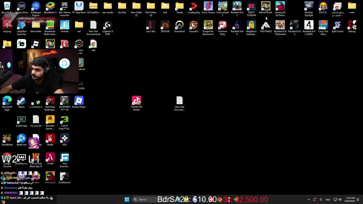
Task: Open LabyMod Launcher icon
Action: [x=22, y=28]
